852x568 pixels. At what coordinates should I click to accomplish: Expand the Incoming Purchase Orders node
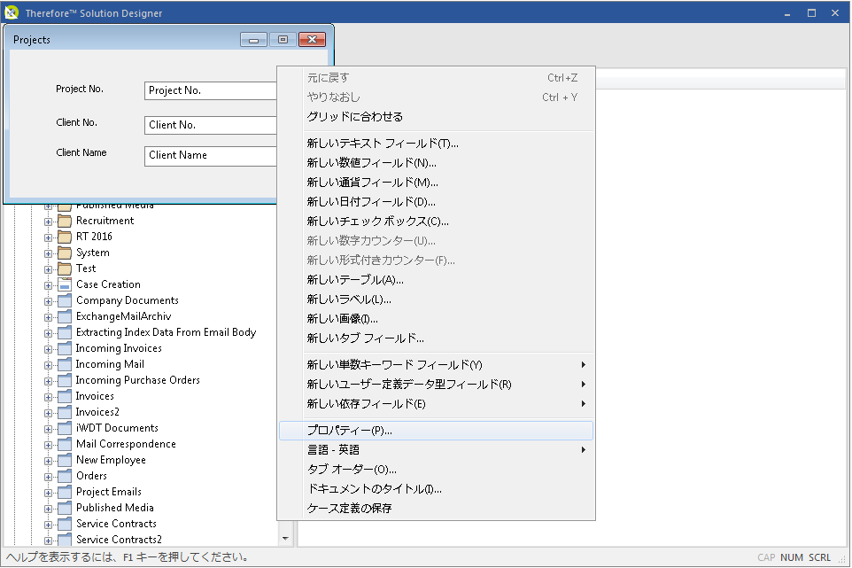[49, 381]
